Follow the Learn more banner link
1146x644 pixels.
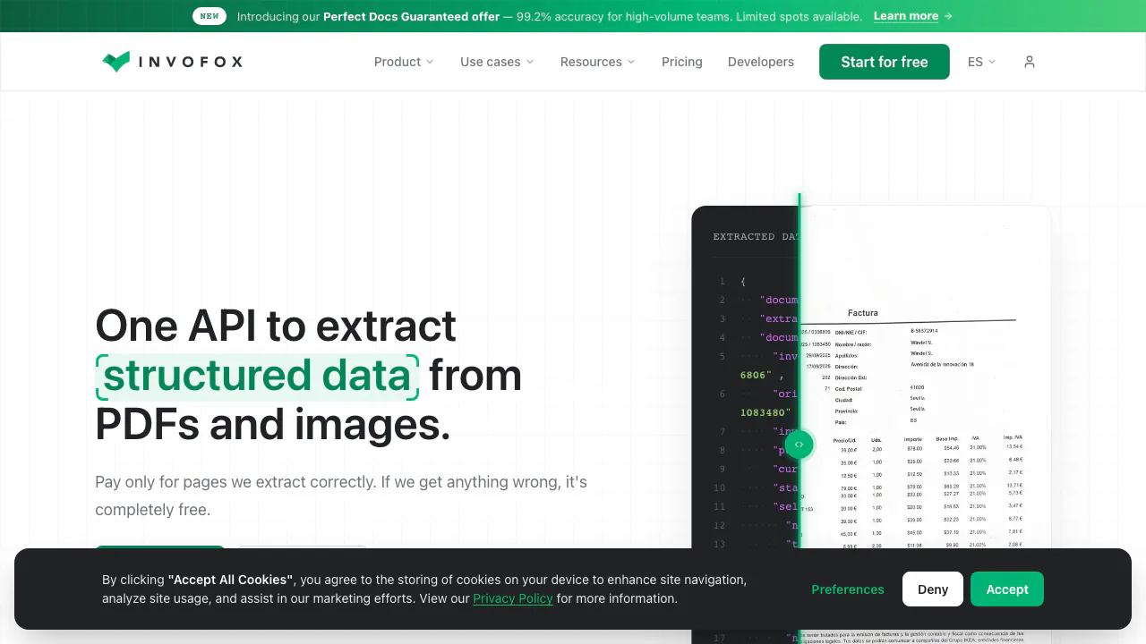(913, 16)
